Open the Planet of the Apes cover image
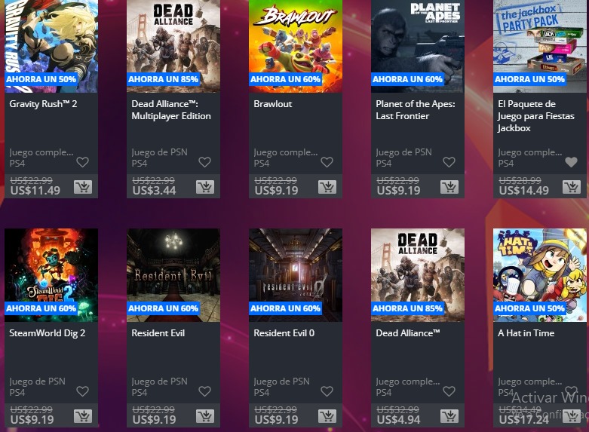The height and width of the screenshot is (432, 589). click(418, 46)
